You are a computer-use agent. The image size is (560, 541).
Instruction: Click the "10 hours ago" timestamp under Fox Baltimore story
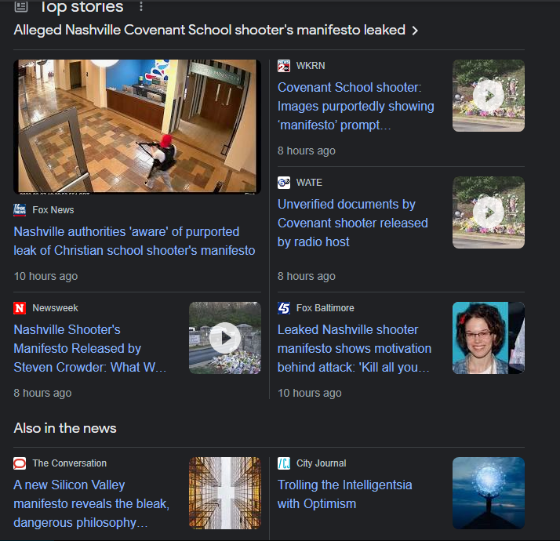pyautogui.click(x=310, y=393)
